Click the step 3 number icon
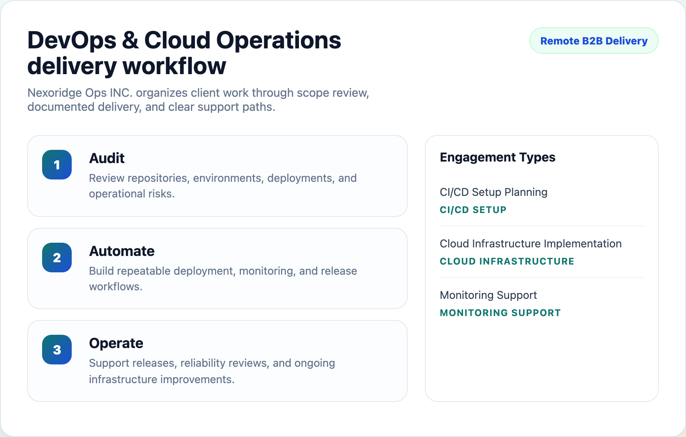Screen dimensions: 686x437 [x=57, y=350]
